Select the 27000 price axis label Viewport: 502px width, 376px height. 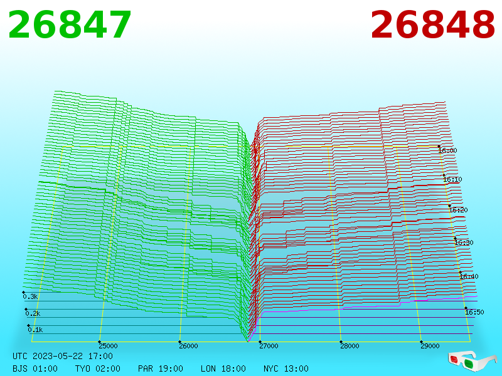[269, 346]
